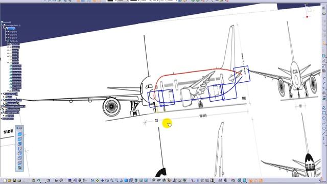The height and width of the screenshot is (184, 327).
Task: Select the xy plane in the tree
Action: 13,32
